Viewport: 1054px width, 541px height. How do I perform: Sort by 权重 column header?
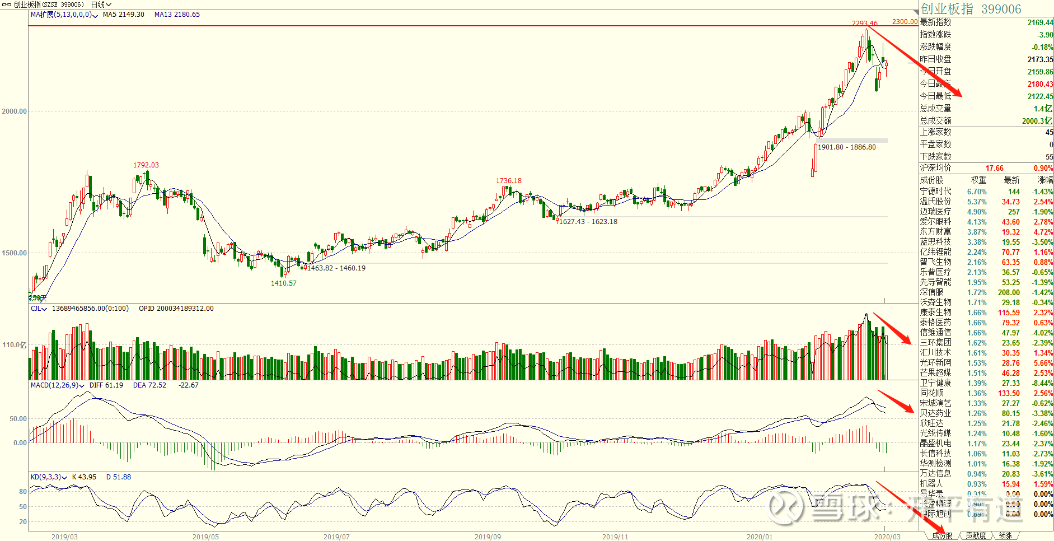978,180
